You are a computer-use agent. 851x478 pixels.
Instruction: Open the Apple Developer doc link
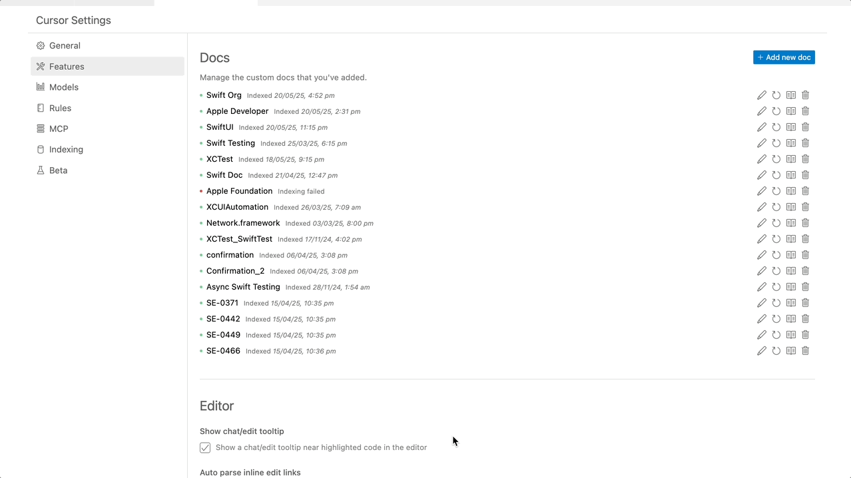pyautogui.click(x=237, y=111)
